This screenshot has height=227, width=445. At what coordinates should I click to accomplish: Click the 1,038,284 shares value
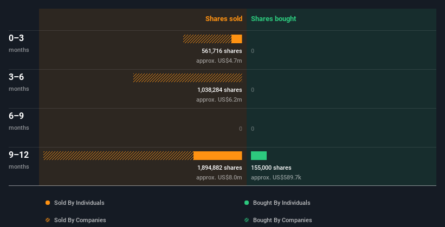(220, 90)
